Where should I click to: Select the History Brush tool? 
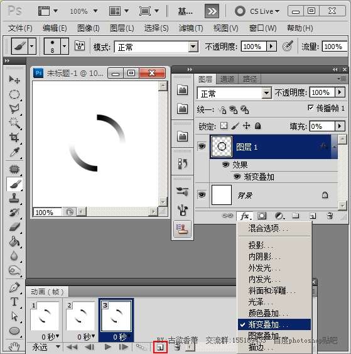[x=14, y=213]
